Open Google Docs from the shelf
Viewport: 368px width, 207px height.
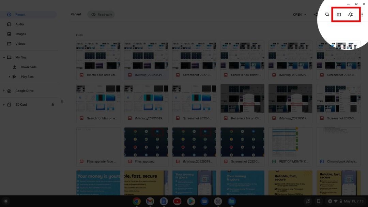tap(164, 201)
